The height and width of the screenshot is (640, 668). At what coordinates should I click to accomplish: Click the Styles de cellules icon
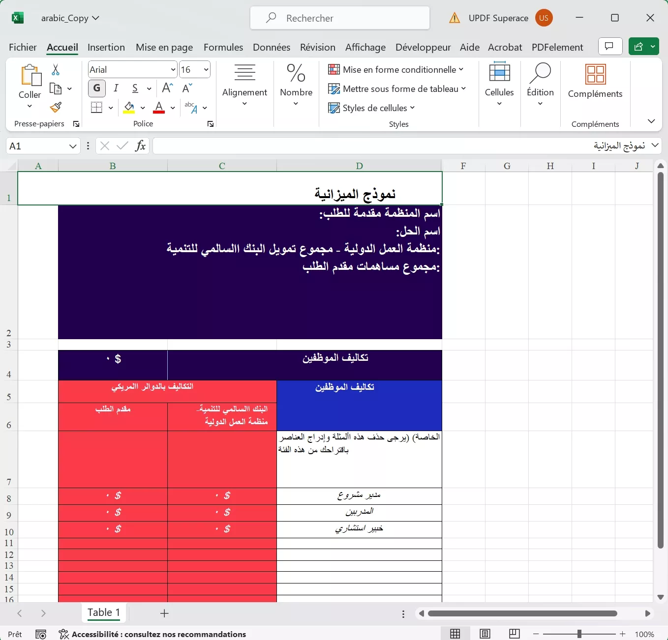coord(334,108)
